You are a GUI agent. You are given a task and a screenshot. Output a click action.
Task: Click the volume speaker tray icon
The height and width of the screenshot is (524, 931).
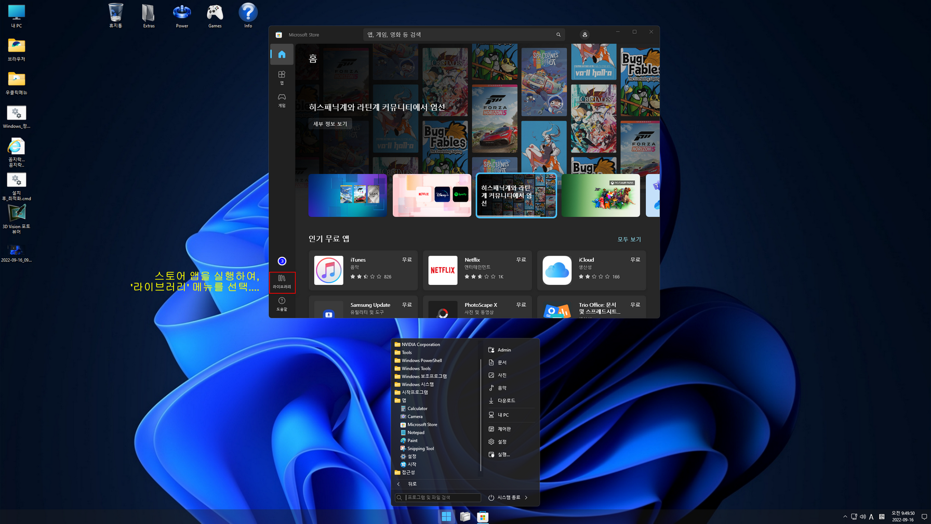[x=863, y=517]
